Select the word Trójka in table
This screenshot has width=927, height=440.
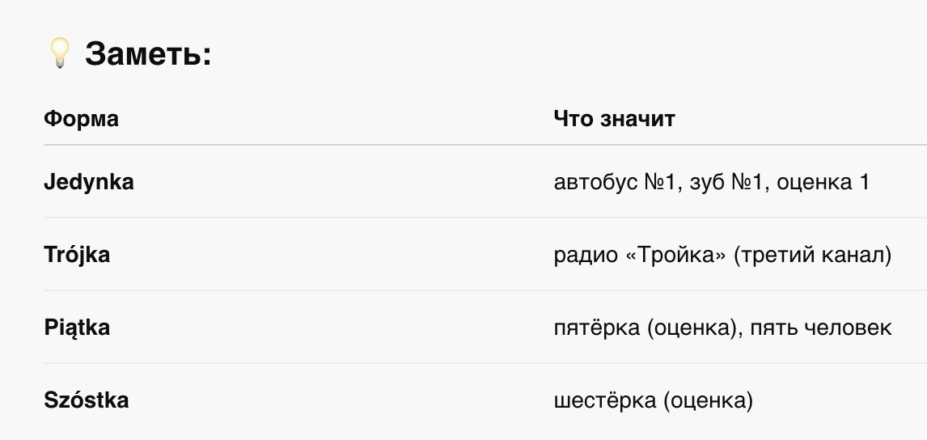77,254
